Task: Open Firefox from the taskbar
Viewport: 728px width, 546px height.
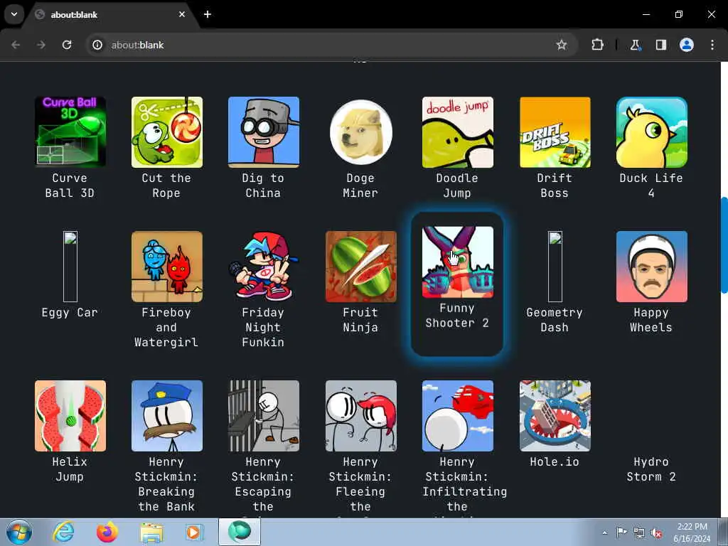Action: [x=107, y=532]
